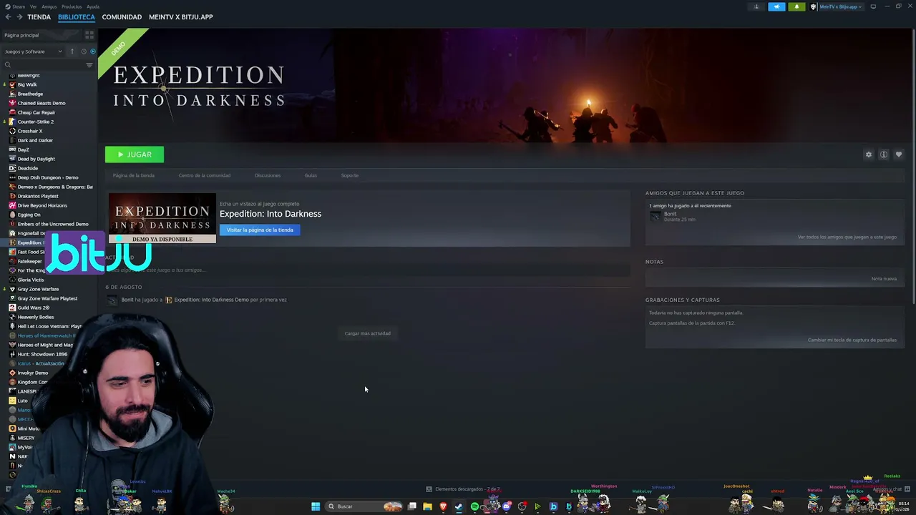This screenshot has height=515, width=916.
Task: Open the Windows Start menu
Action: pyautogui.click(x=316, y=506)
